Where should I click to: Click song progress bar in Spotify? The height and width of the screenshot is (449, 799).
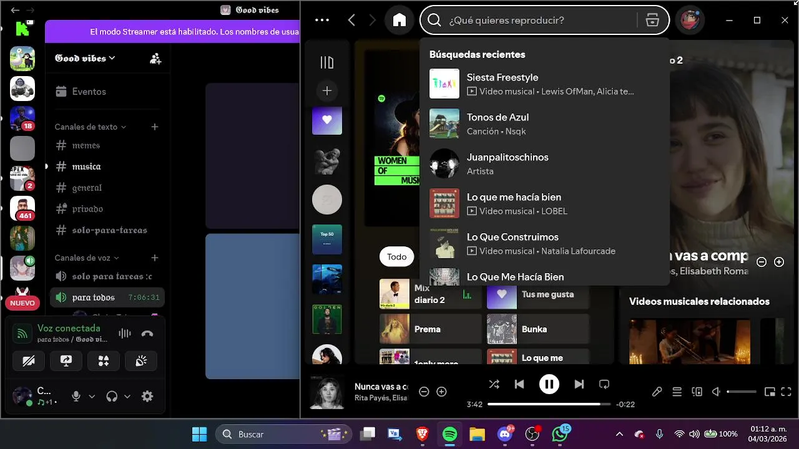tap(549, 404)
